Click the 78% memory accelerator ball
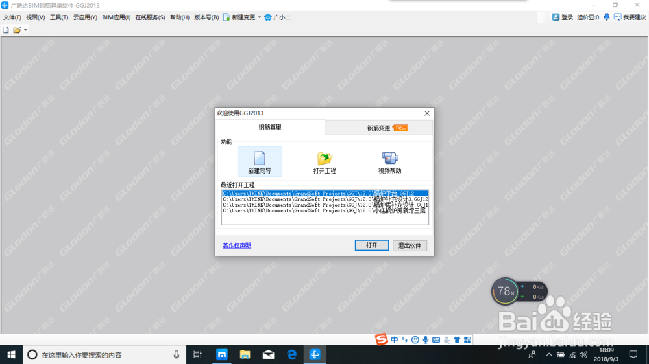Screen dimensions: 649x364 click(x=505, y=291)
